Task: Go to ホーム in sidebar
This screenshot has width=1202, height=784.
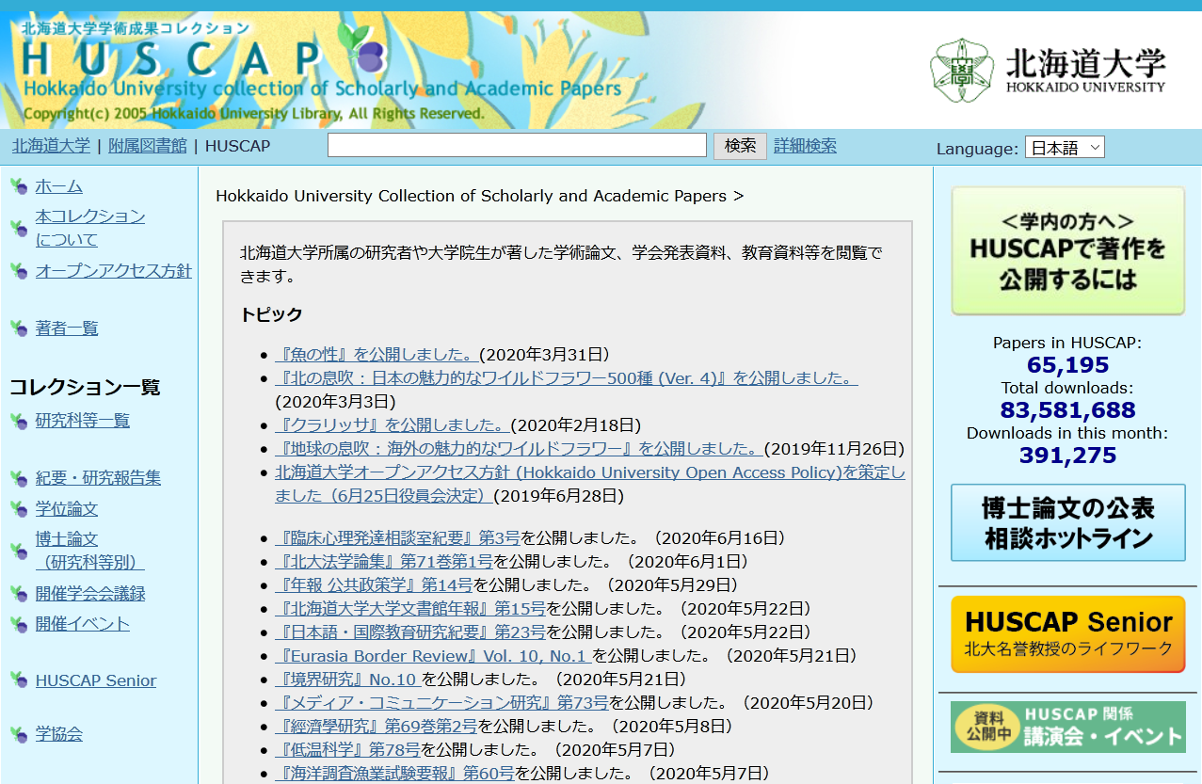Action: point(58,186)
